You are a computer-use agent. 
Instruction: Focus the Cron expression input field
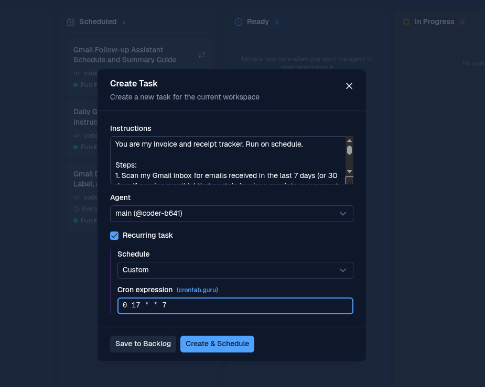235,305
